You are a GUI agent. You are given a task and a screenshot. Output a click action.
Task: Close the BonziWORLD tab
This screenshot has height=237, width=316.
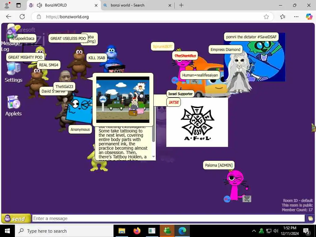pos(96,5)
